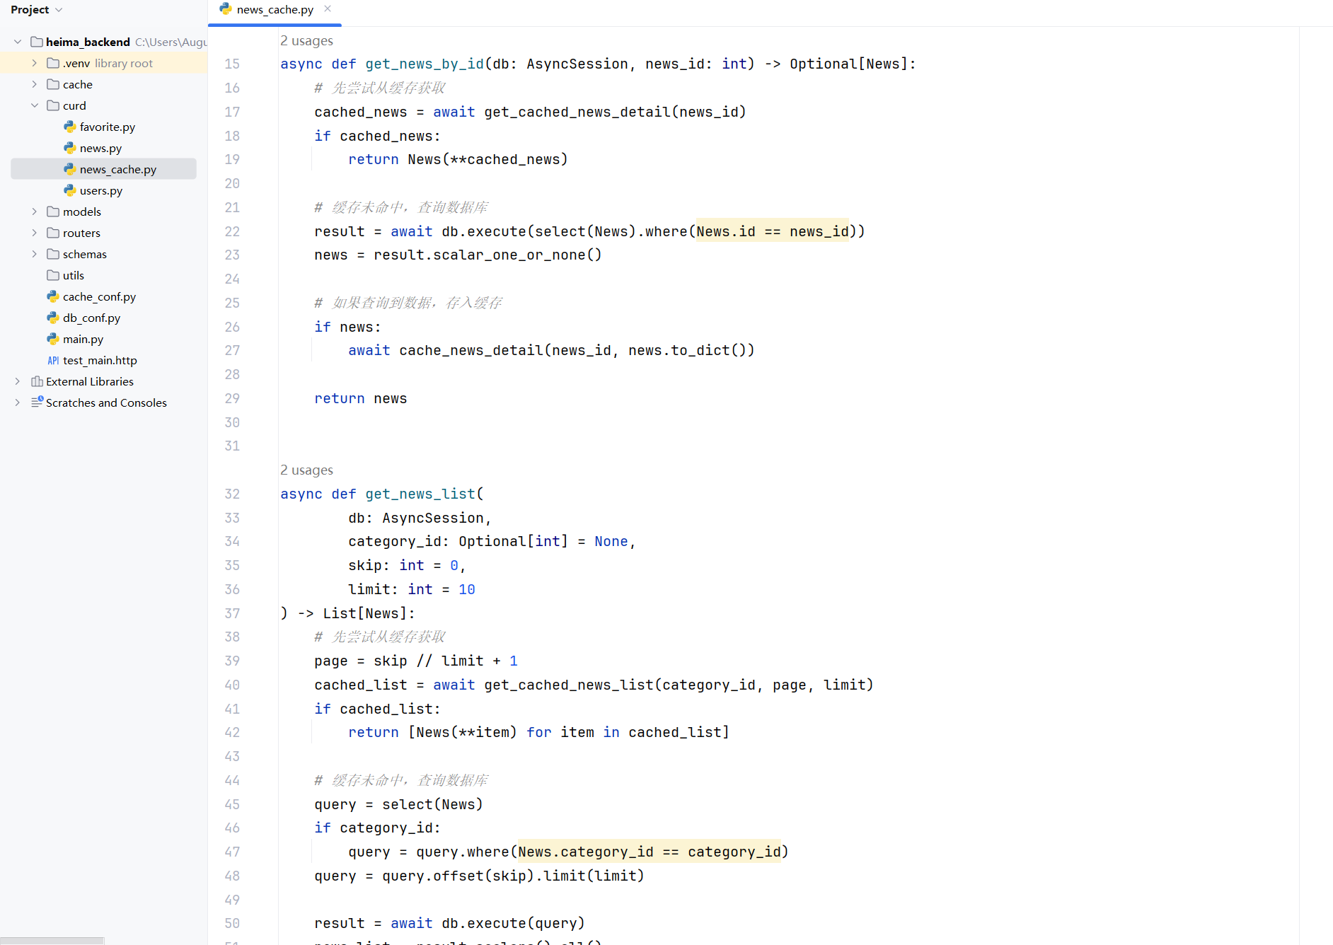The height and width of the screenshot is (945, 1333).
Task: Open test_main.http API file
Action: tap(100, 360)
